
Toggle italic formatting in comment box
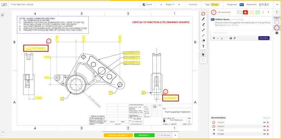[x=218, y=38]
